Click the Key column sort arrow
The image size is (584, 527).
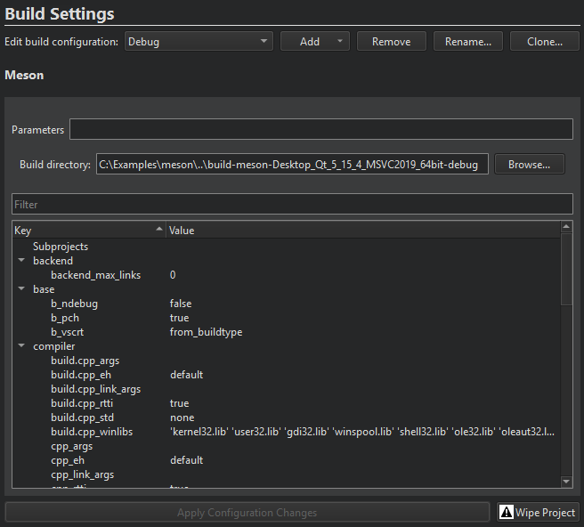point(159,231)
